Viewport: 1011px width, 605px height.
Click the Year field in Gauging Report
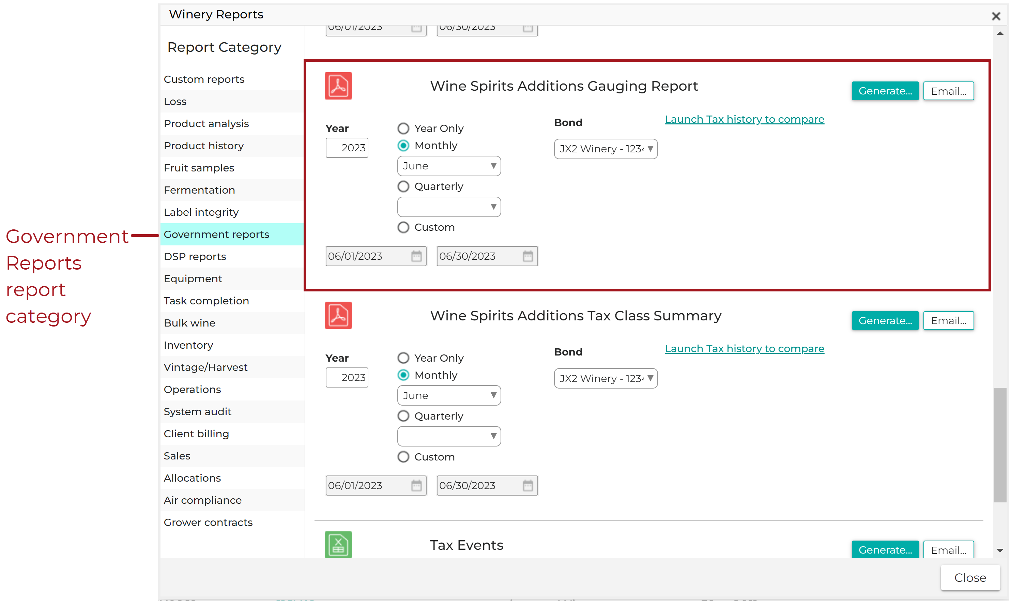pos(347,148)
